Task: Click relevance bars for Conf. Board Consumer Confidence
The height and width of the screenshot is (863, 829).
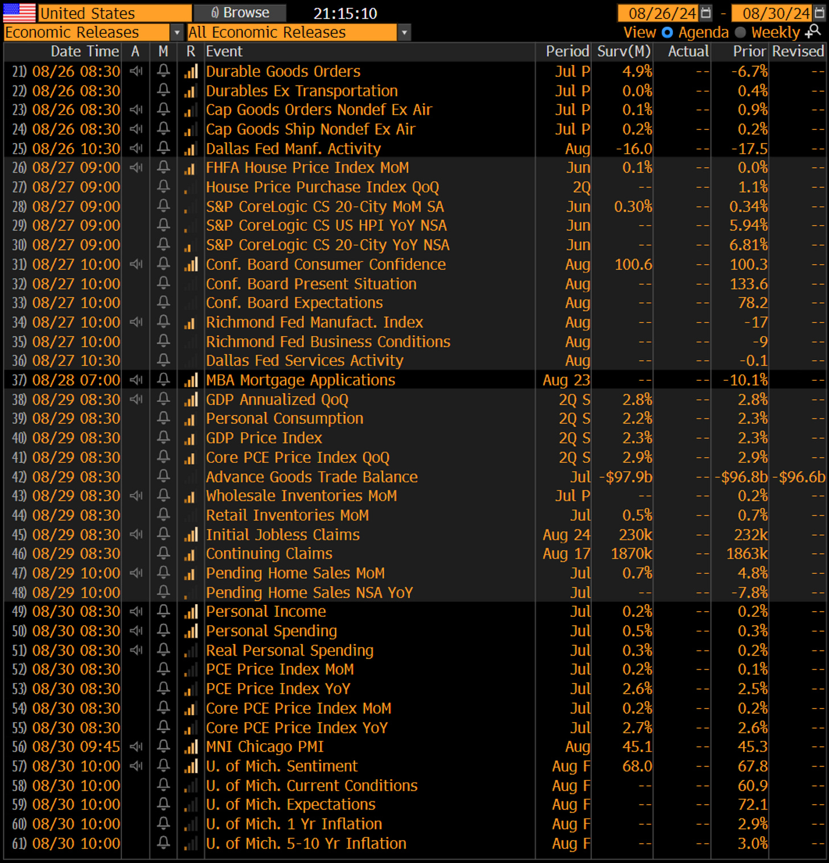Action: click(191, 264)
